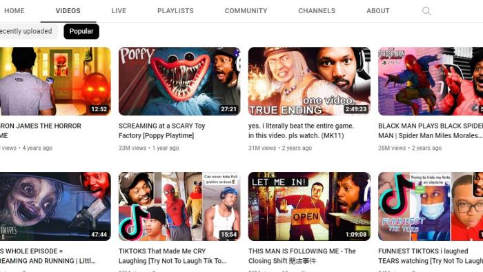Click the views 4 years ago text
This screenshot has height=272, width=483.
[x=26, y=148]
